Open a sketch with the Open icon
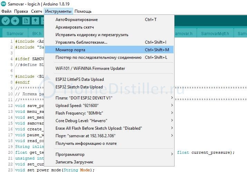 click(36, 21)
